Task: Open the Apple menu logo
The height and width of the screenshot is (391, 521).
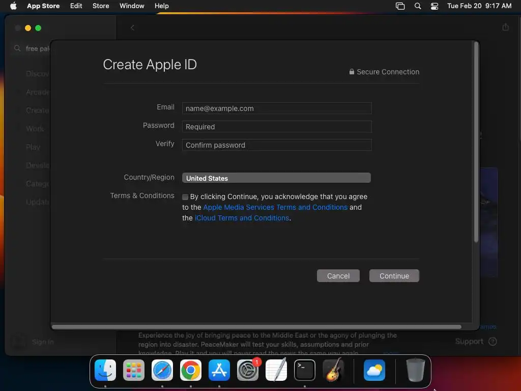Action: 13,6
